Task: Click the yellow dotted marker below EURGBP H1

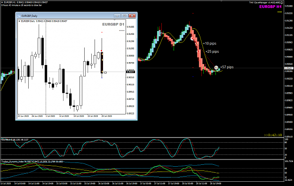Action: (x=279, y=12)
